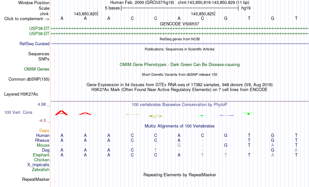Click the yellow-green C ring conservation glyph
The height and width of the screenshot is (187, 309).
tap(156, 116)
